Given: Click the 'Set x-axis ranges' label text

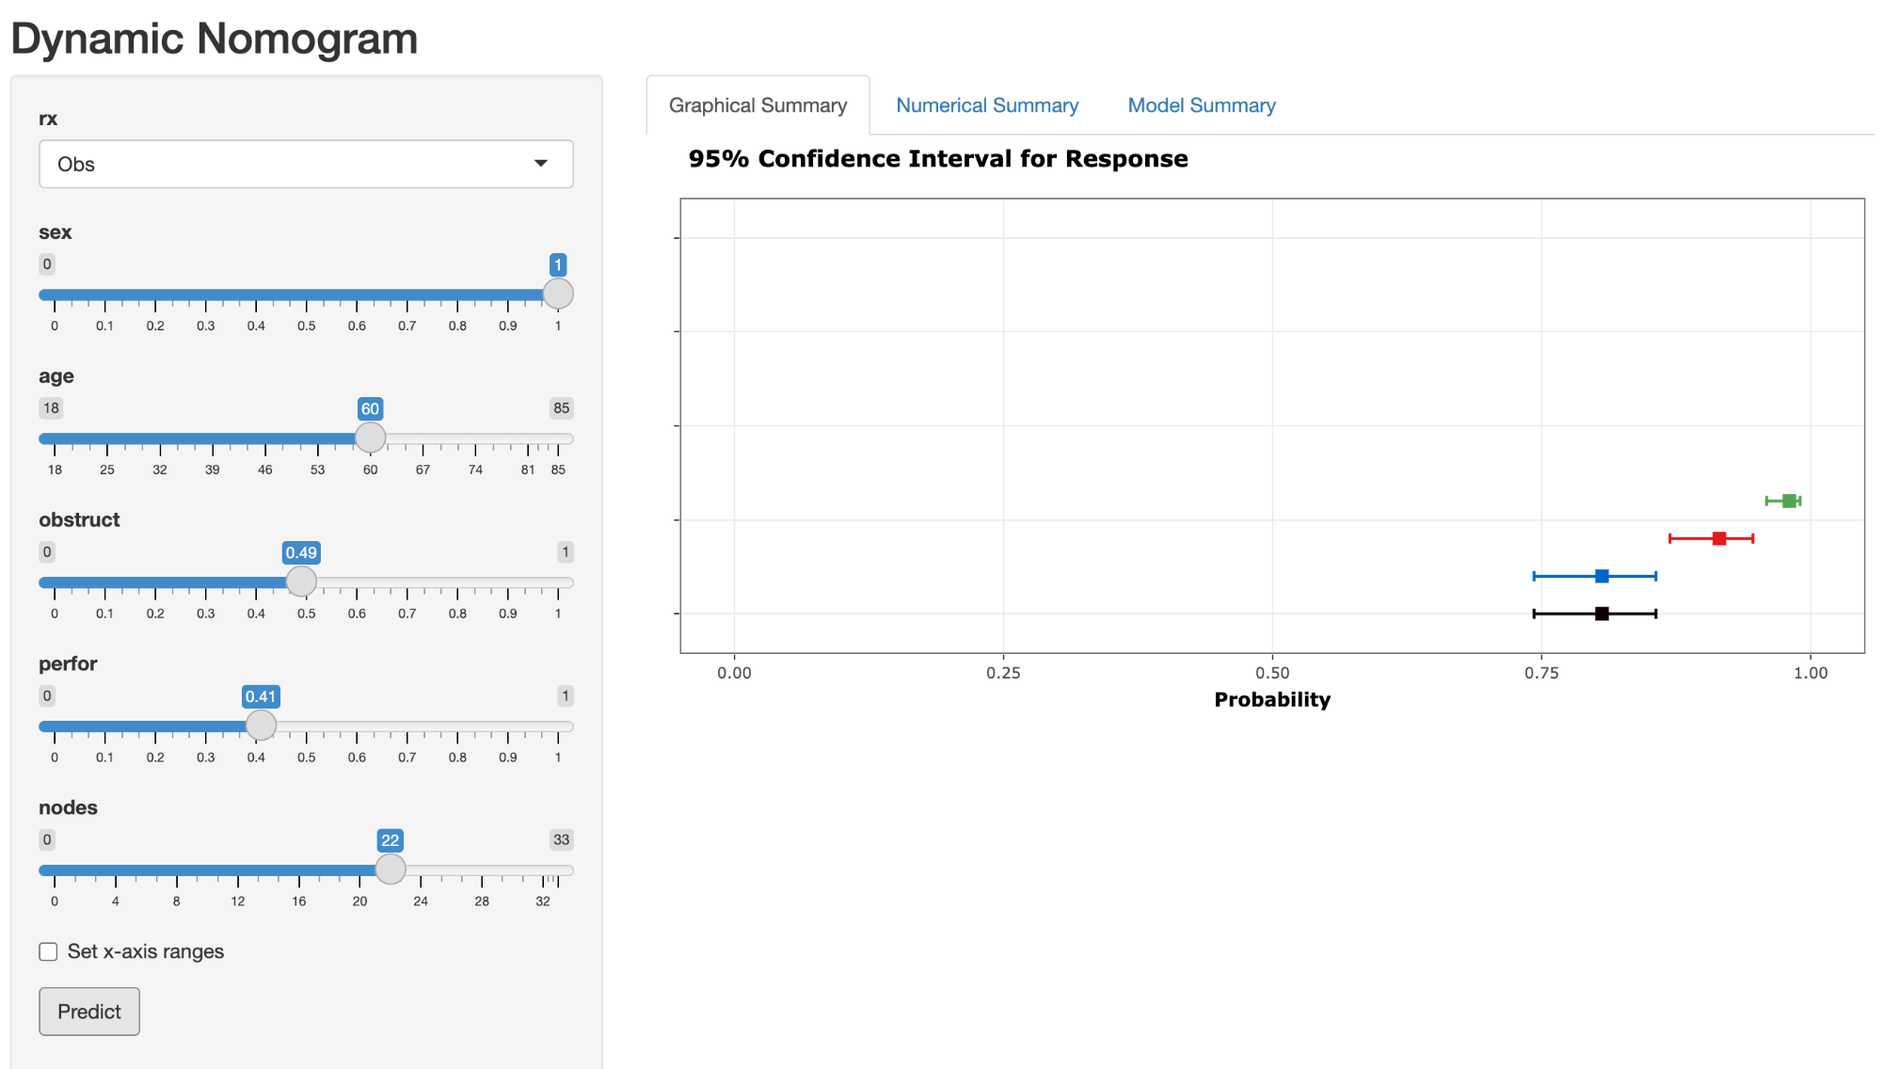Looking at the screenshot, I should click(x=146, y=951).
